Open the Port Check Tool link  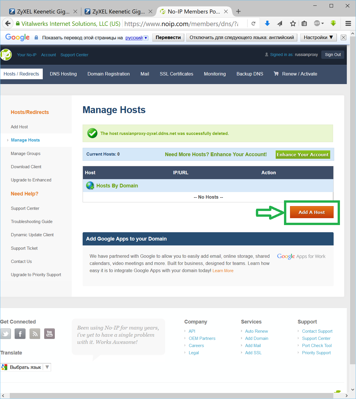pos(317,346)
